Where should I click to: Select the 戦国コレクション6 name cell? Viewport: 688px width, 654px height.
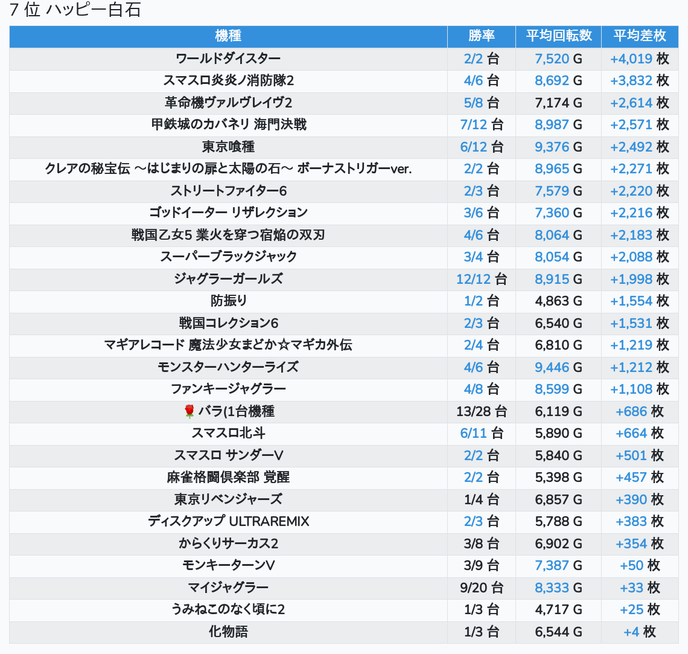click(x=228, y=323)
